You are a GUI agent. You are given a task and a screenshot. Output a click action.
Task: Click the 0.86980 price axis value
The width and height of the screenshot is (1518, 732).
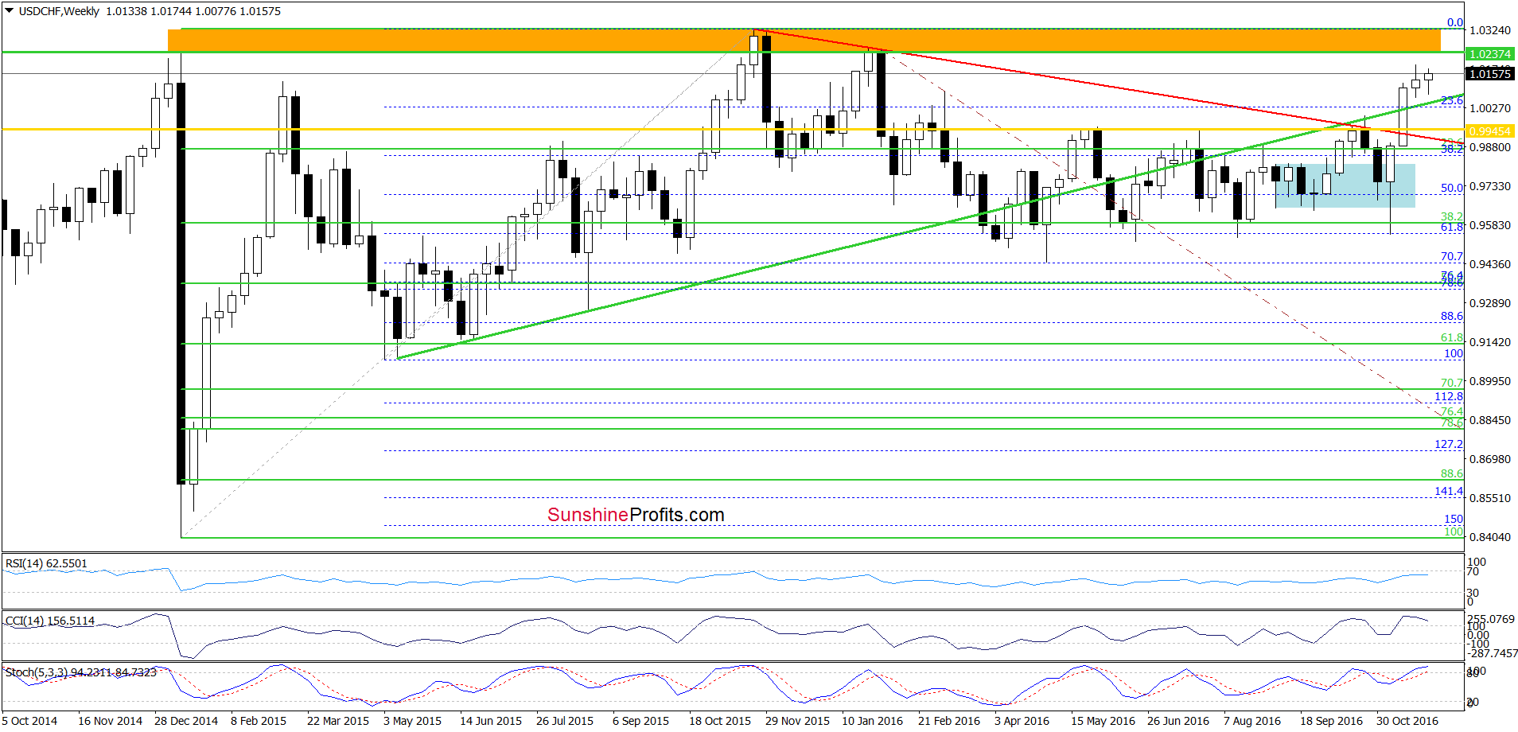tap(1489, 459)
